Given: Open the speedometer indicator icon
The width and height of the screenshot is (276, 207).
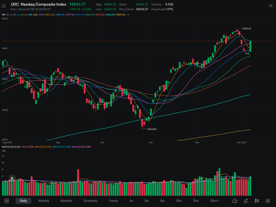Looking at the screenshot, I should point(235,201).
